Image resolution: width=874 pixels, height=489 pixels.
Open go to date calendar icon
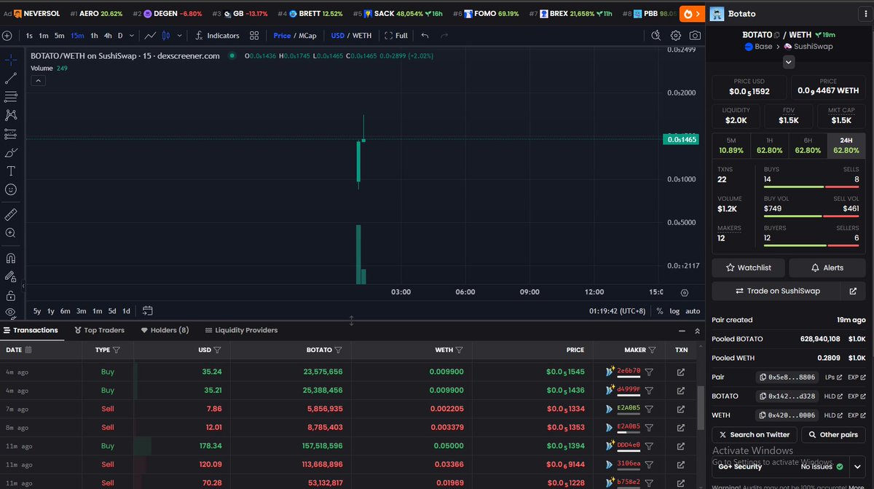tap(148, 310)
